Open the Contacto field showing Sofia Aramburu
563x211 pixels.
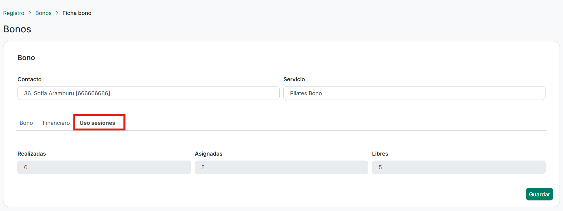pyautogui.click(x=148, y=93)
